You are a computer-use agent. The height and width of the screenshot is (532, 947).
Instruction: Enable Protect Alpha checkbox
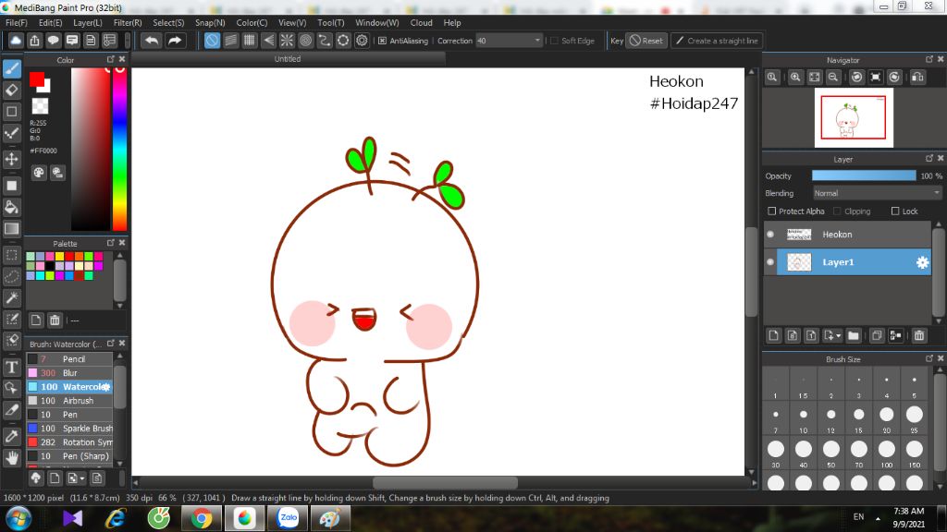tap(772, 212)
